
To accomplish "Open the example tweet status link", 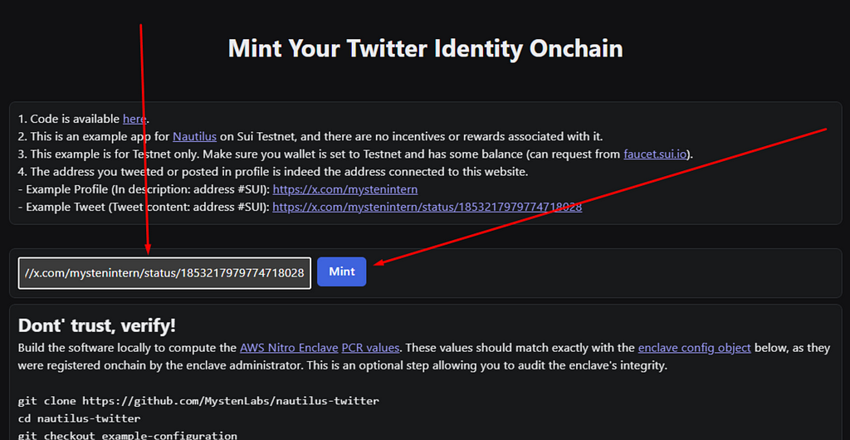I will (427, 208).
